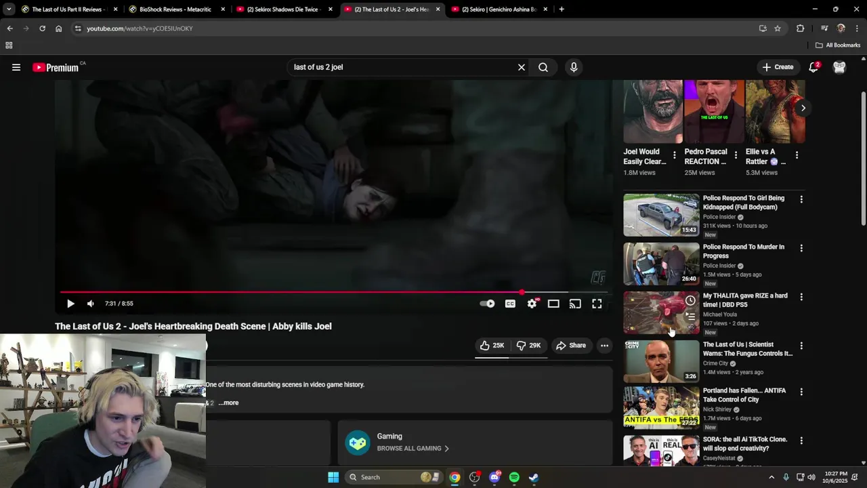Open options for Pedro Pascal REACTION short
Viewport: 867px width, 488px height.
point(736,155)
